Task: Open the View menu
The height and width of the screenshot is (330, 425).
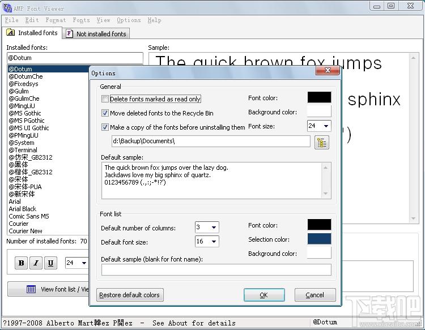Action: pyautogui.click(x=103, y=20)
